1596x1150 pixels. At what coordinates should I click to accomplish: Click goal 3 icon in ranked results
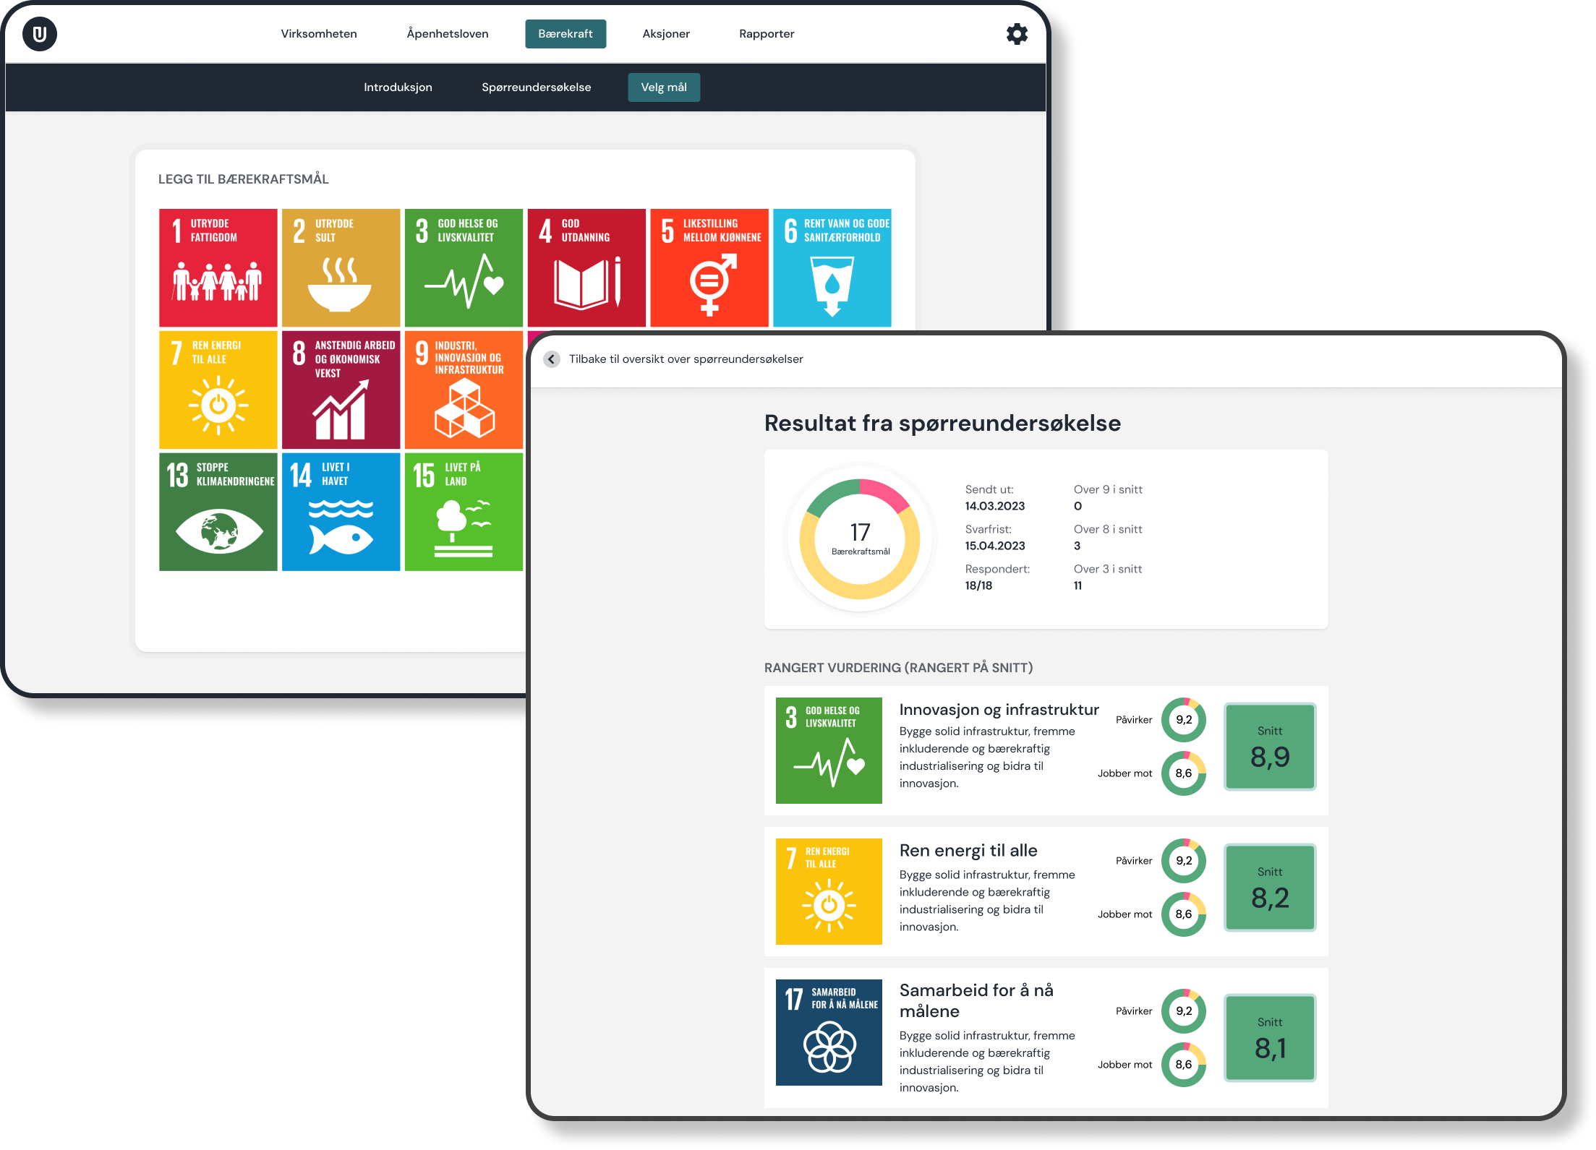(829, 750)
